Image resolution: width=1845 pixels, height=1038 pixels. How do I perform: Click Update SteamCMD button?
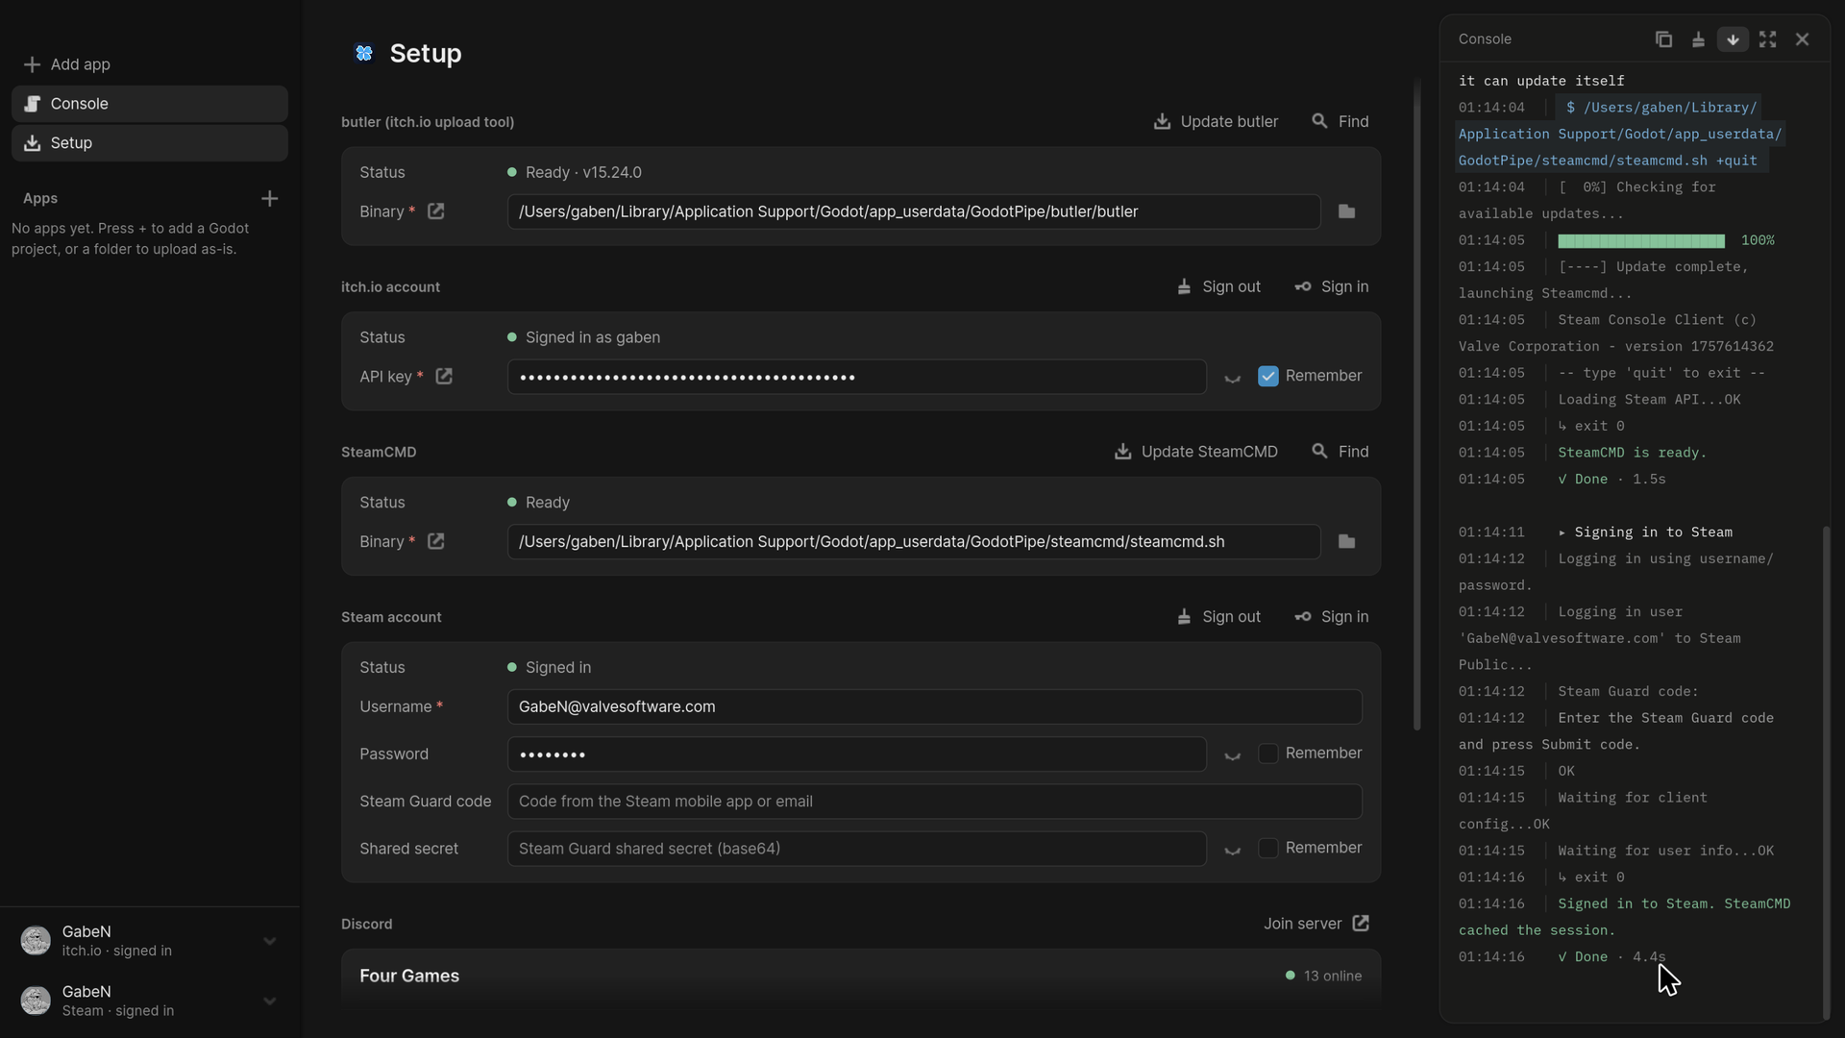[x=1195, y=452]
